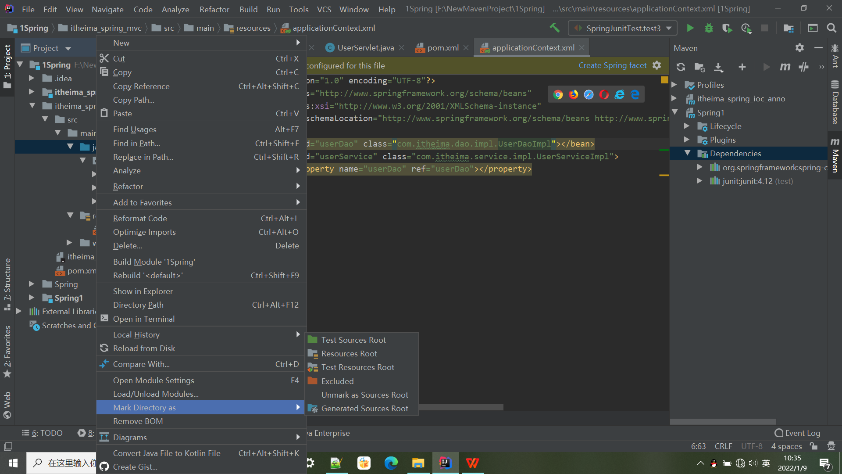Switch to the pom.xml editor tab
This screenshot has height=474, width=842.
point(442,48)
